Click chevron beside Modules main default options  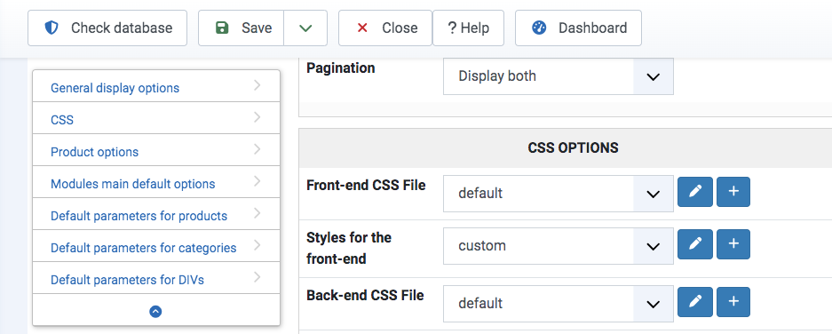pyautogui.click(x=258, y=180)
